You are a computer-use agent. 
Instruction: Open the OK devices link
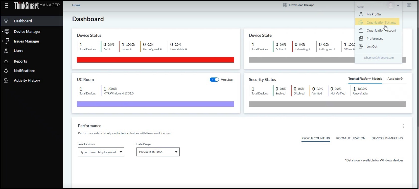coord(107,49)
